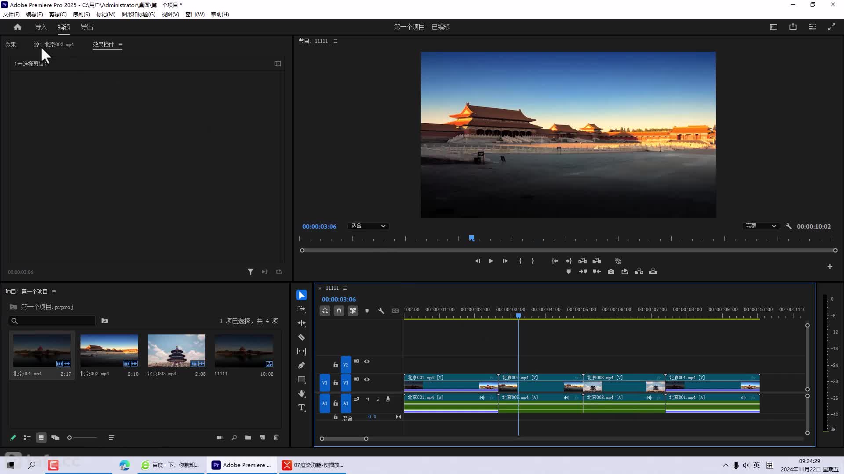Click the Find magnifier in project panel

[234, 438]
